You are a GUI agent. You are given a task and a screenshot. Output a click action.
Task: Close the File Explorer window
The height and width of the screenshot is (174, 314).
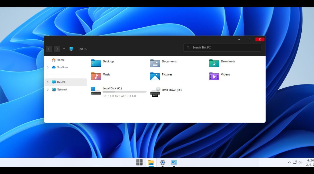click(260, 39)
